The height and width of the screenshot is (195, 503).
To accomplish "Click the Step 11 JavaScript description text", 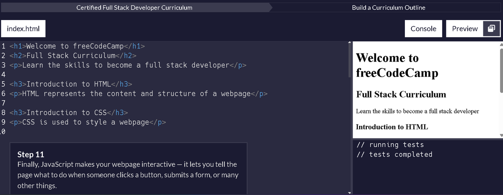I will [x=128, y=175].
